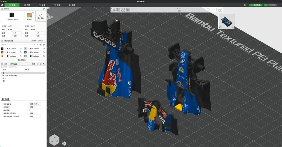Click the red filament 3 color swatch
Screen dimensions: 282x147
pyautogui.click(x=2, y=52)
